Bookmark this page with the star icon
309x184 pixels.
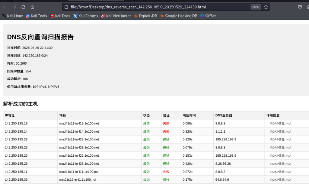[266, 7]
